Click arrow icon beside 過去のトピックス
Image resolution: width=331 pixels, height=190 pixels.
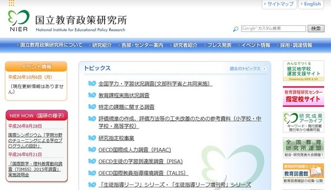pyautogui.click(x=264, y=69)
